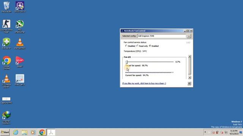This screenshot has width=243, height=136.
Task: Show hidden system tray icons arrow
Action: pos(205,132)
